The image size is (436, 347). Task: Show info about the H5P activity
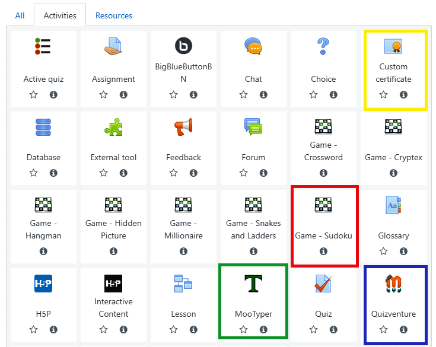(x=53, y=329)
